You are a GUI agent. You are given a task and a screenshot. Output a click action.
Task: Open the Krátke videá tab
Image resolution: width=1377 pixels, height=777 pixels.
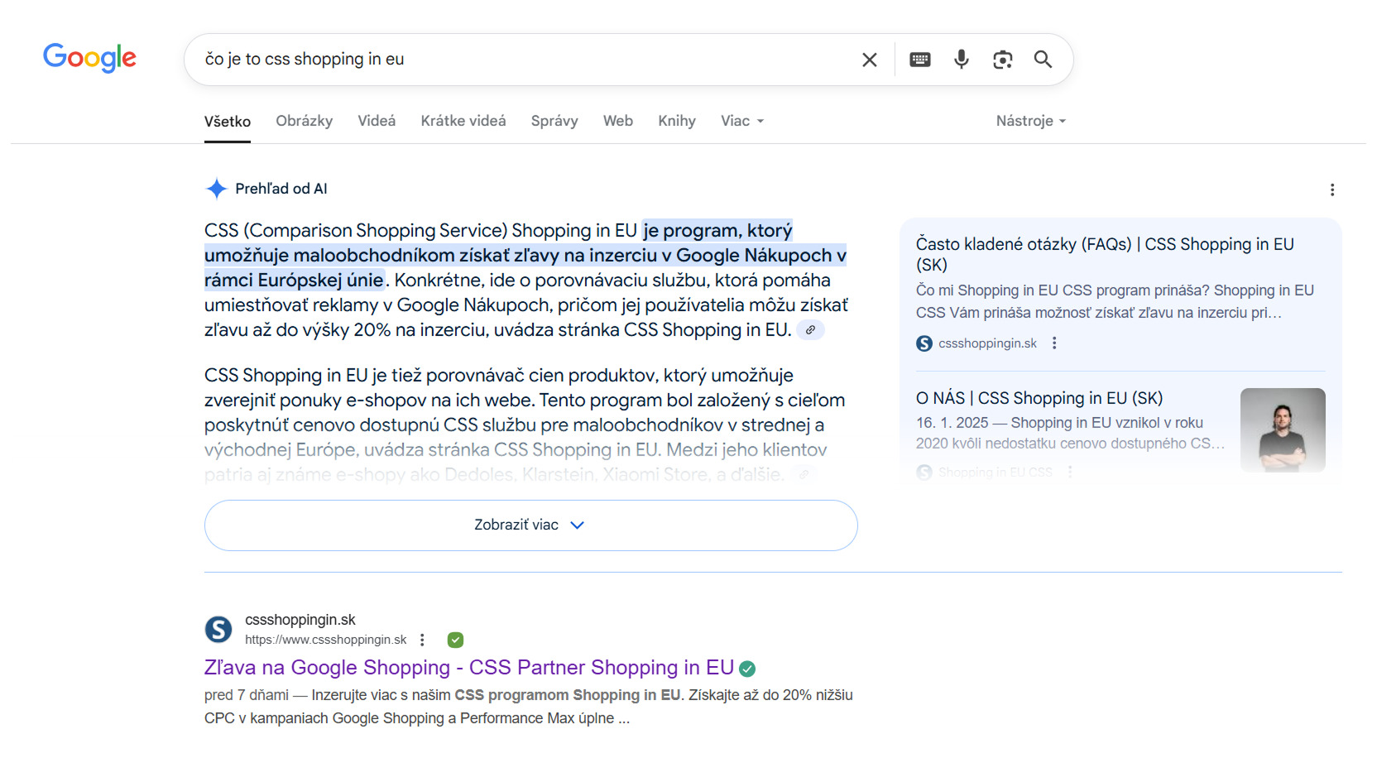(x=463, y=121)
